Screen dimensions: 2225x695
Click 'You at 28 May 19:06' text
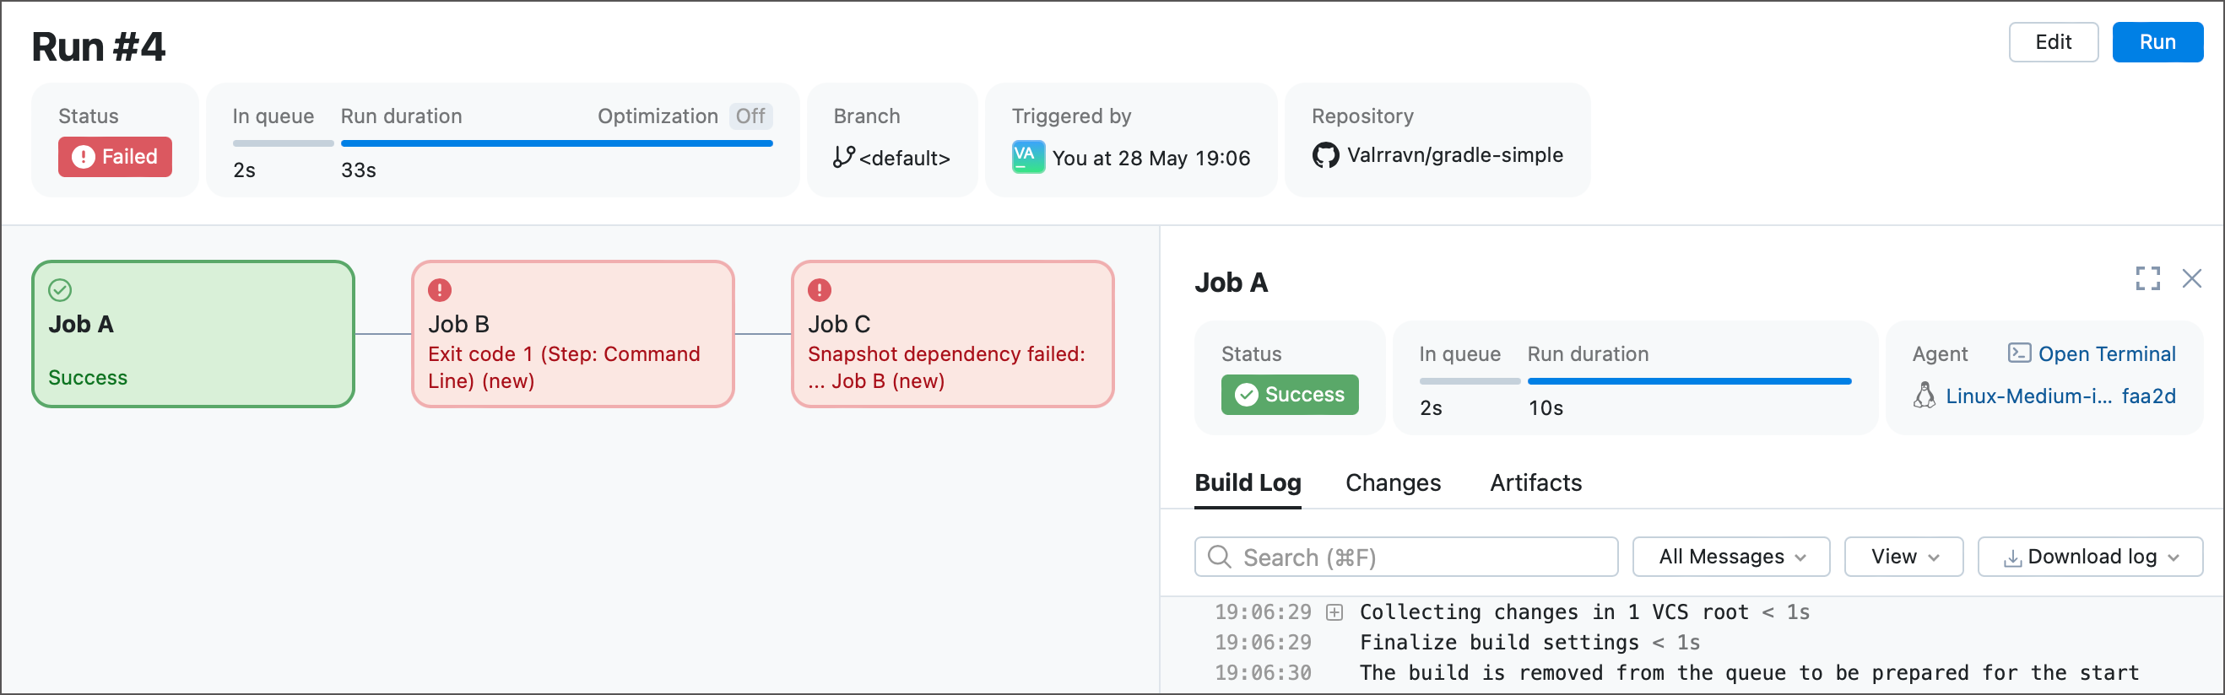point(1150,158)
